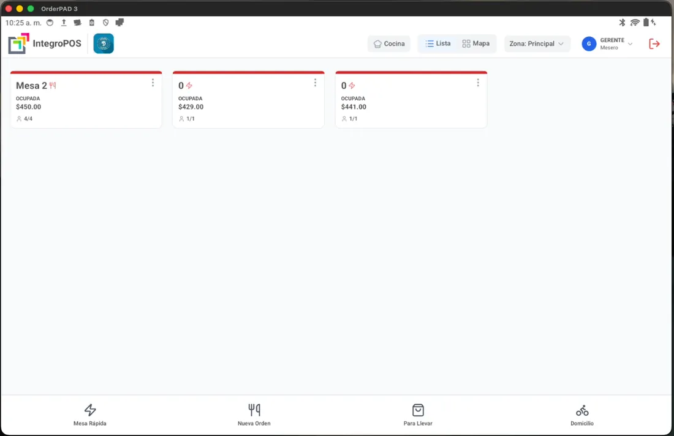The width and height of the screenshot is (674, 436).
Task: Click the clipboard status icon
Action: [x=91, y=22]
